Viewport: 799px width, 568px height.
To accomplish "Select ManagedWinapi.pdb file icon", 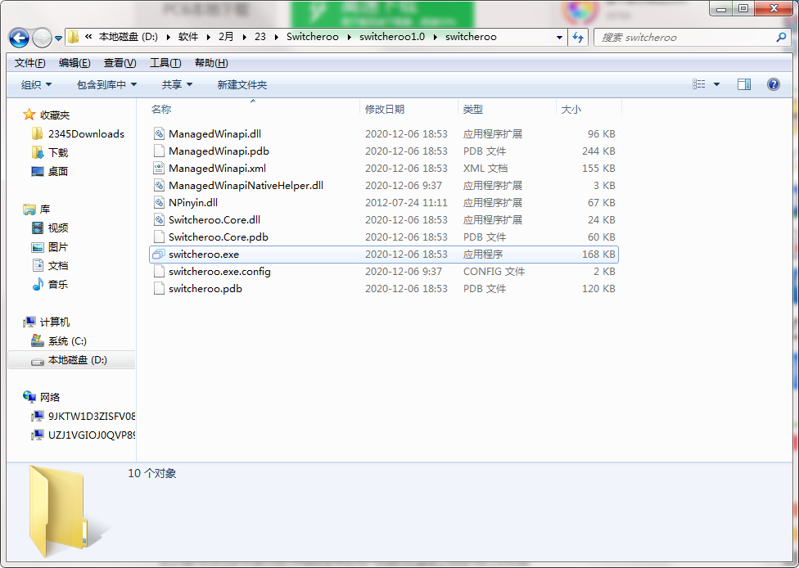I will 159,151.
